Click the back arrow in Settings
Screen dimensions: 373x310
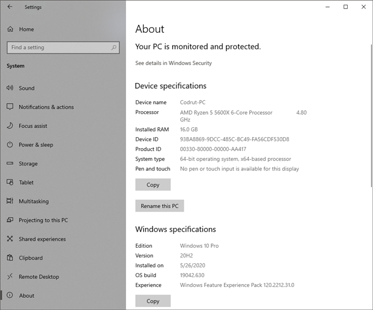click(x=10, y=7)
